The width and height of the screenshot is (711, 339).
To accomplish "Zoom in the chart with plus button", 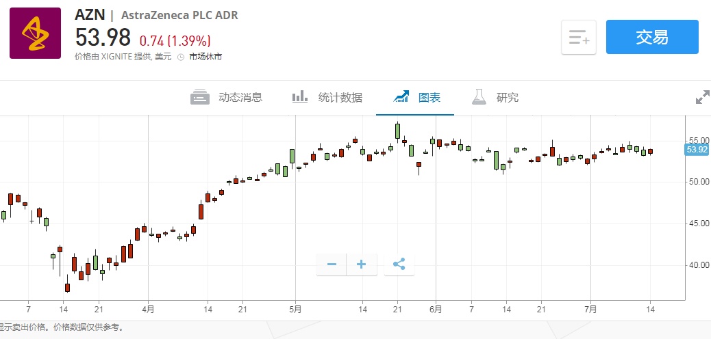I will [362, 265].
